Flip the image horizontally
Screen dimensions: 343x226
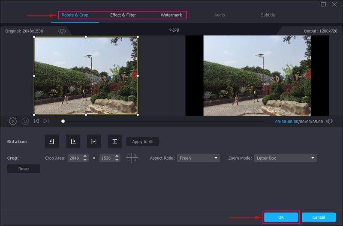coord(94,142)
